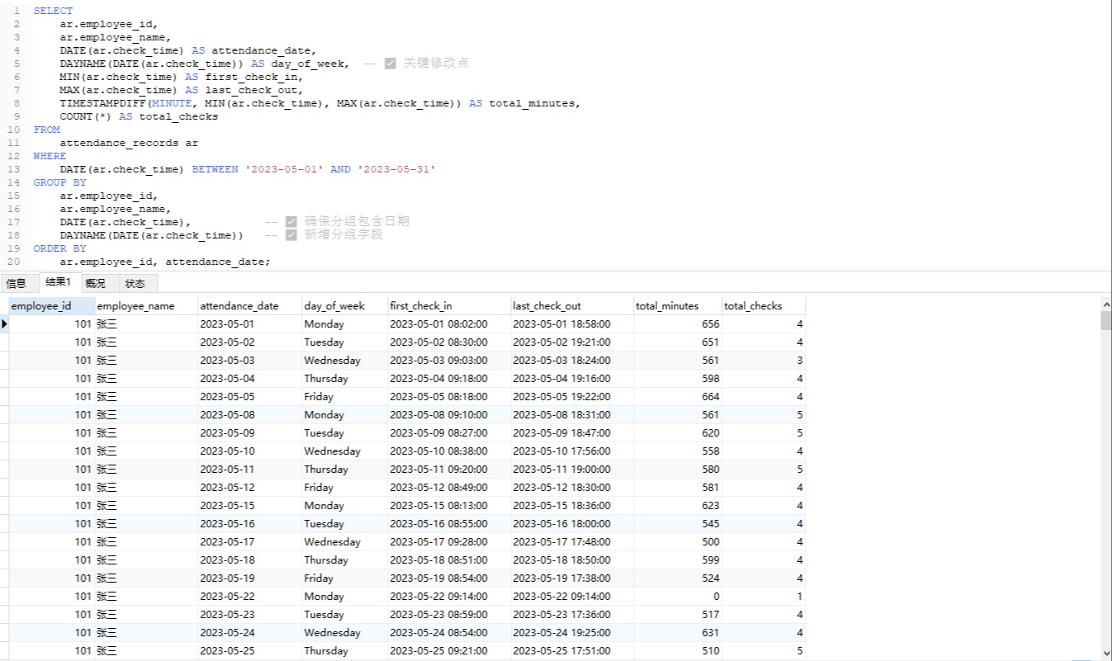This screenshot has width=1112, height=661.
Task: Click the employee_name column header
Action: 146,305
